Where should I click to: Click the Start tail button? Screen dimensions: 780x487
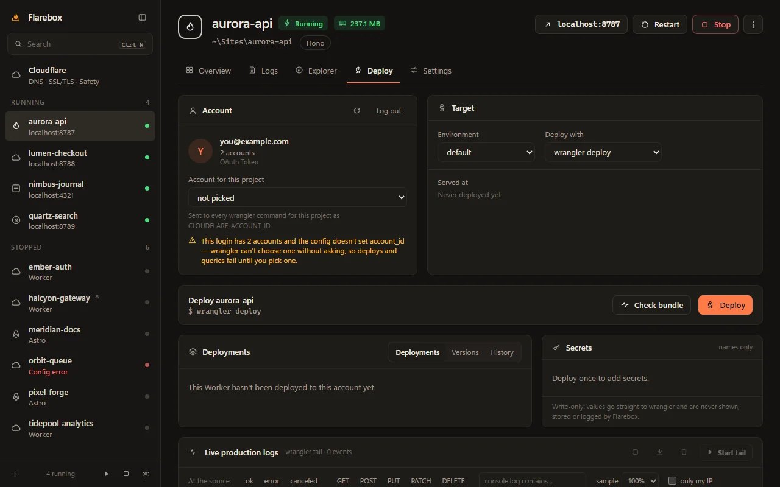pyautogui.click(x=726, y=452)
